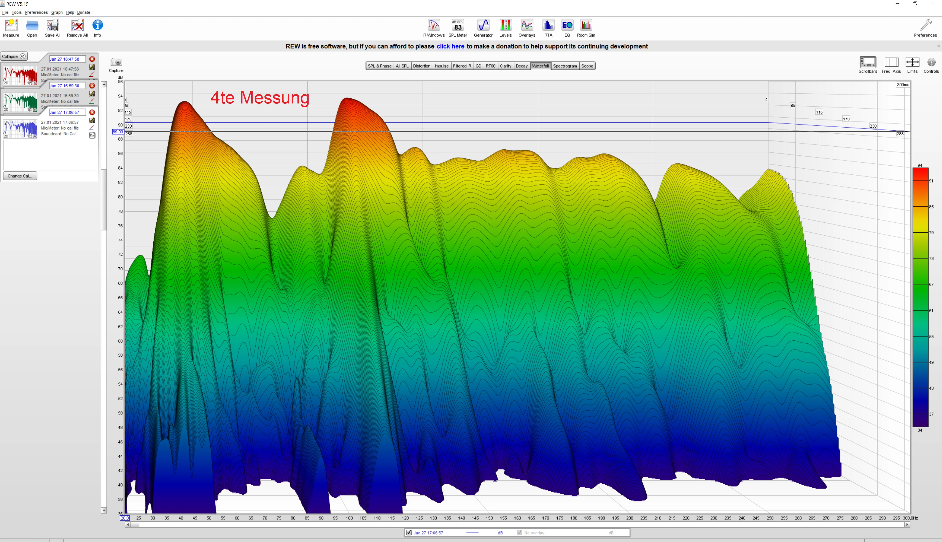This screenshot has height=542, width=942.
Task: Launch the signal Generator
Action: point(483,28)
